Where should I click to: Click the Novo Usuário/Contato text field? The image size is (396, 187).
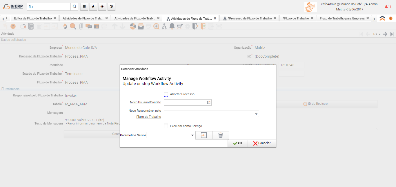(185, 102)
